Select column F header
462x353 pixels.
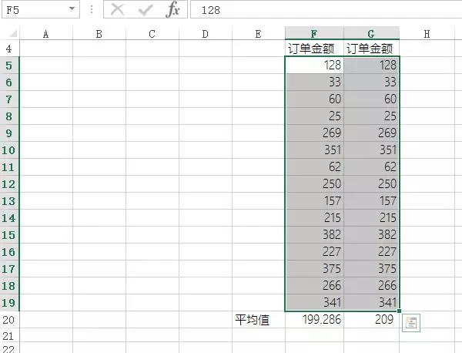coord(314,33)
